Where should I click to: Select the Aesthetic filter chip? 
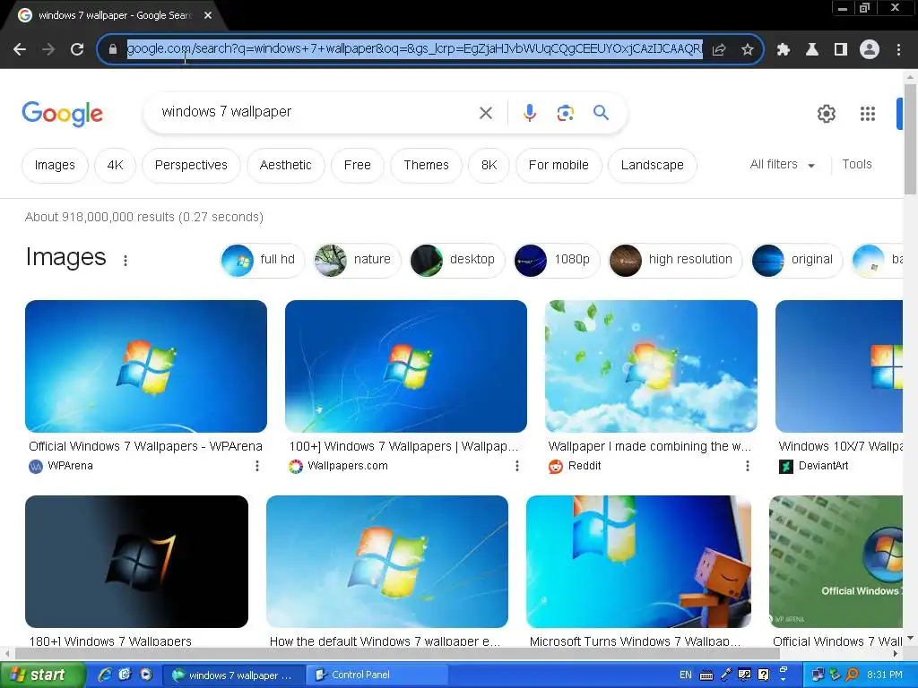pyautogui.click(x=286, y=165)
